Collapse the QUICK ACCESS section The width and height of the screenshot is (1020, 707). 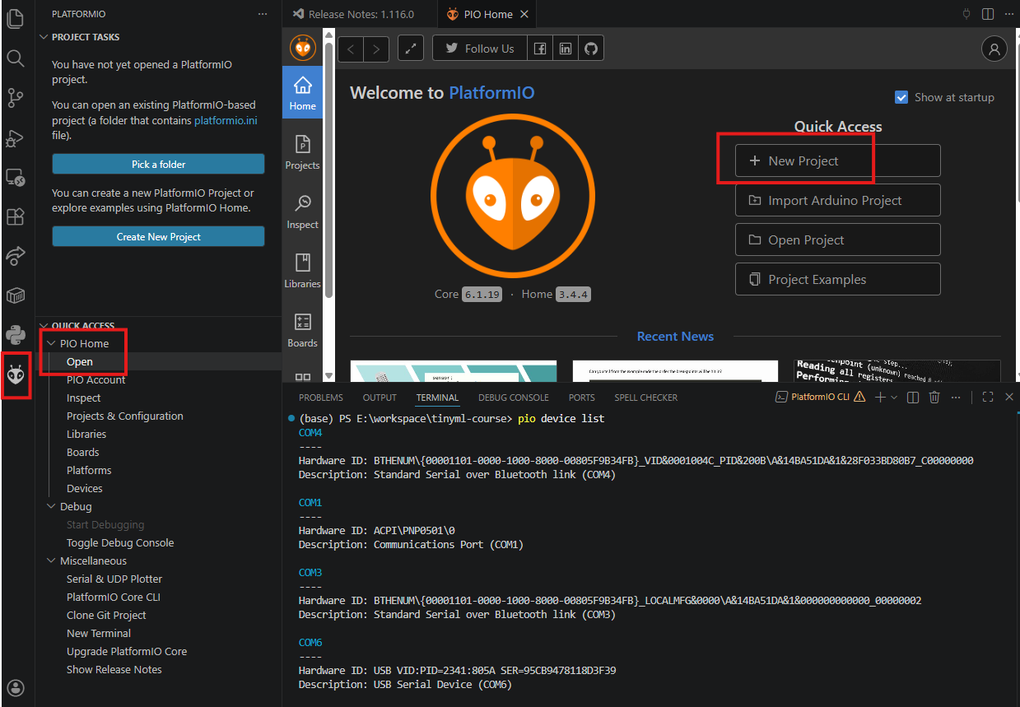click(x=44, y=326)
